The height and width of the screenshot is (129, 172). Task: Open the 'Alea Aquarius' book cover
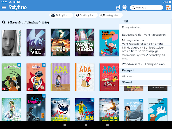[11, 110]
